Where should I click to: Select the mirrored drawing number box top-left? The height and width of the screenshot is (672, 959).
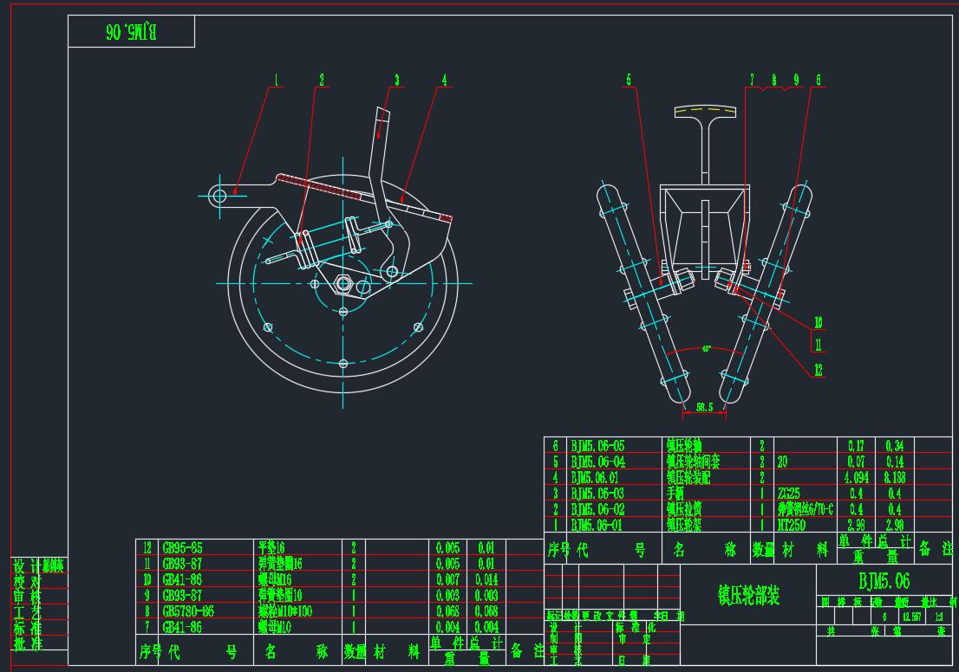click(x=131, y=32)
